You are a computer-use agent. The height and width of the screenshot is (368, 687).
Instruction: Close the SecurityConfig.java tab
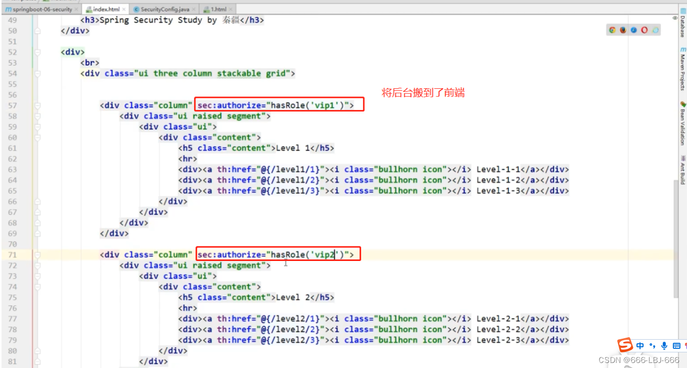tap(194, 10)
